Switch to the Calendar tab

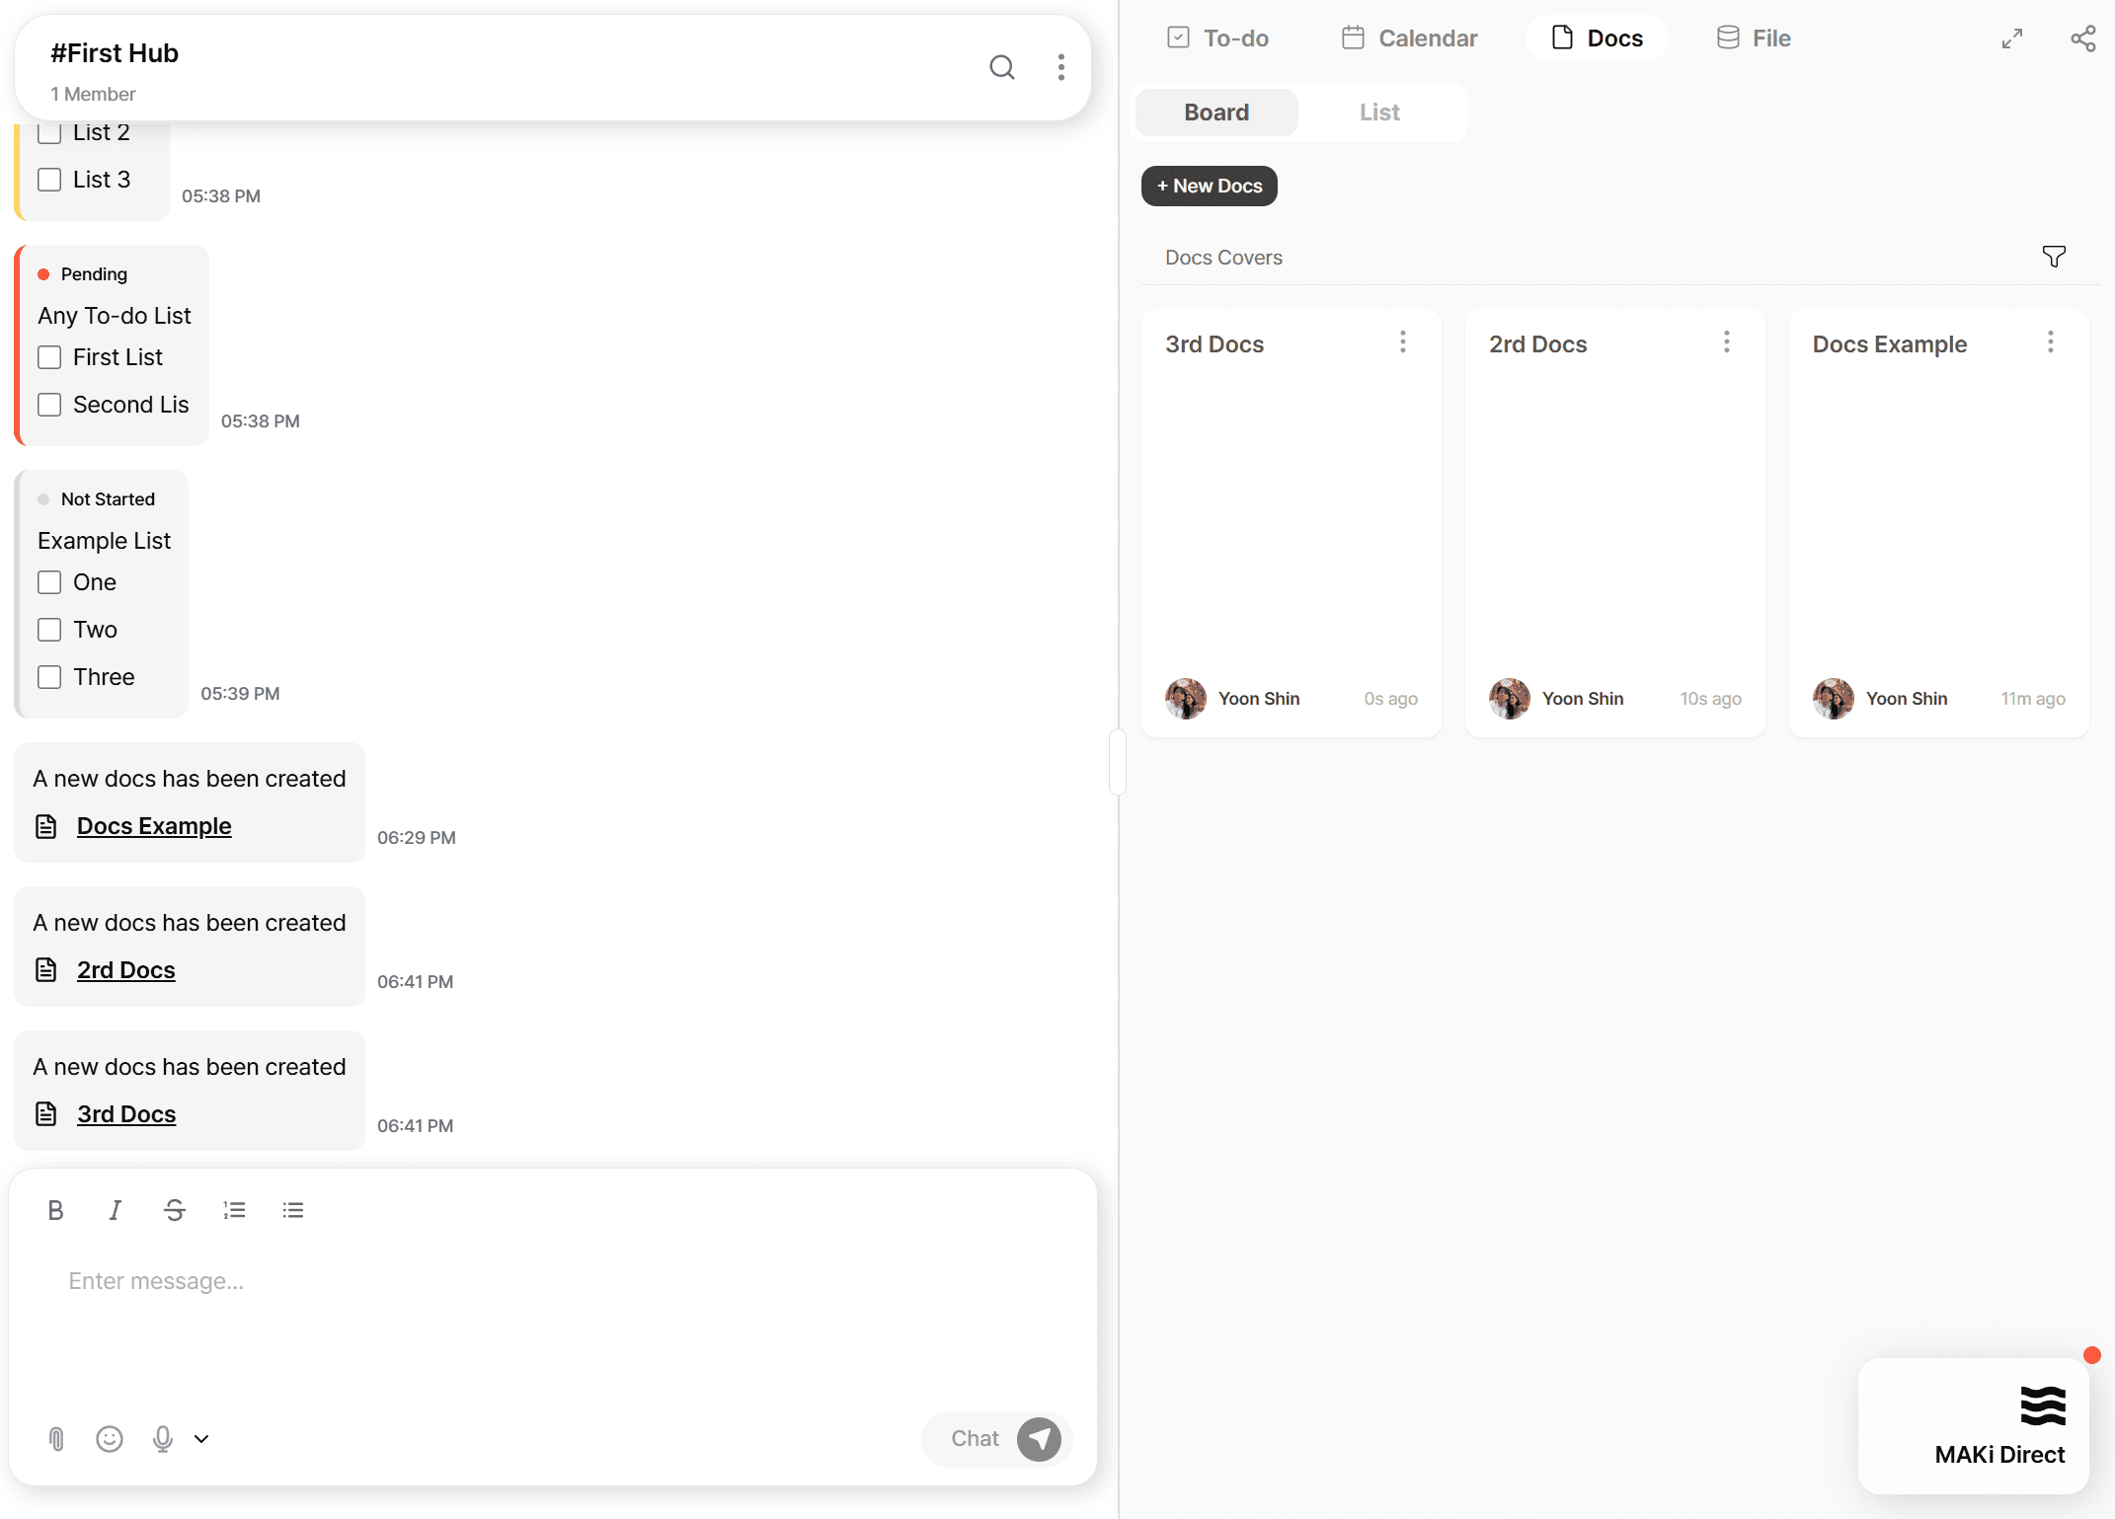click(x=1409, y=38)
